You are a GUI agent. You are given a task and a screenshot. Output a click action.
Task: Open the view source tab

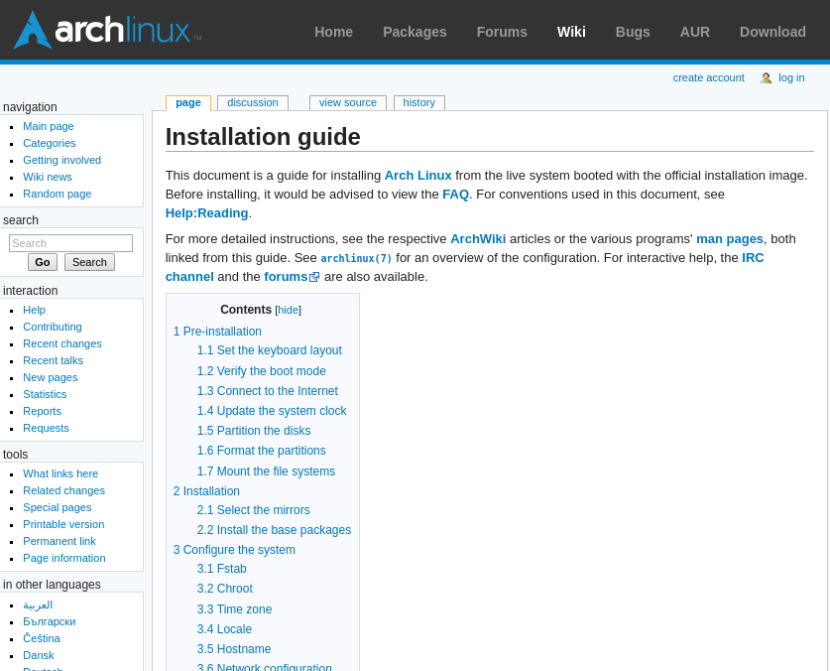coord(348,103)
